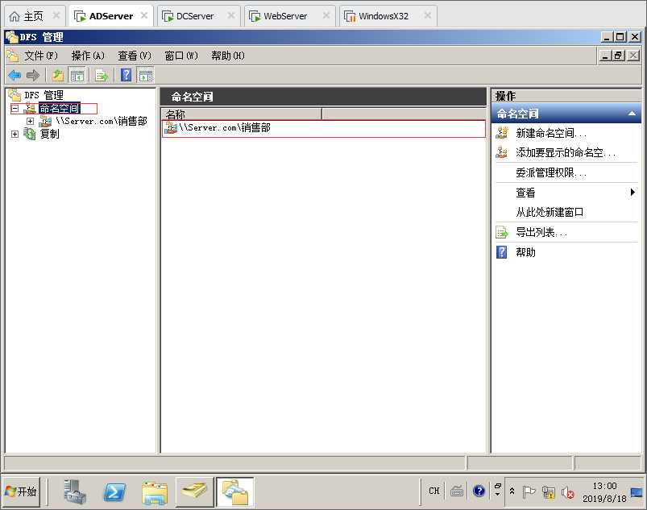Toggle the action pane toolbar icon
647x510 pixels.
pyautogui.click(x=145, y=76)
